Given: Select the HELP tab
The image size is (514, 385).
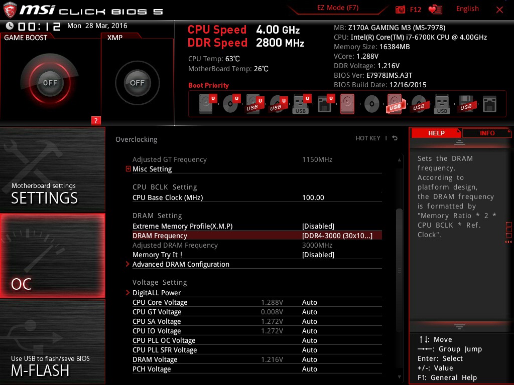Looking at the screenshot, I should pyautogui.click(x=436, y=133).
